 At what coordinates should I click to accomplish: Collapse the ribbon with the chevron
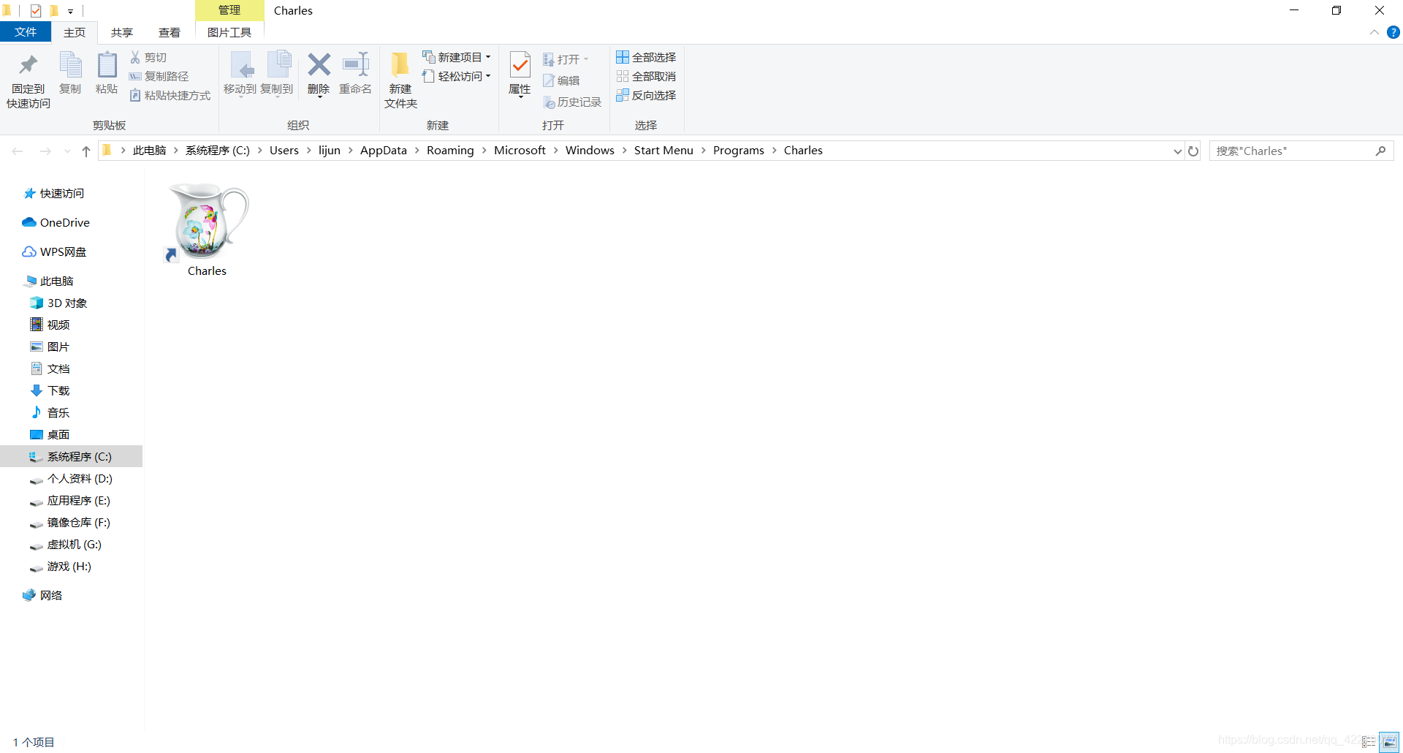point(1374,32)
